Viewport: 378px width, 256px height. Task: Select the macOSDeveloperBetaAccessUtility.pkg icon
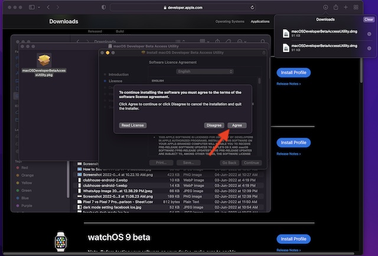(x=44, y=61)
